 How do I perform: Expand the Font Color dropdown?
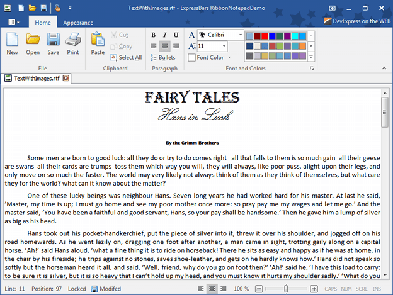point(229,58)
